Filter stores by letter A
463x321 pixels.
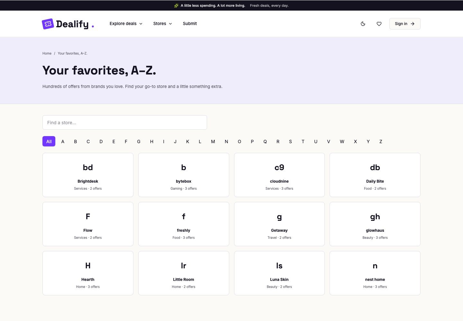(x=63, y=141)
